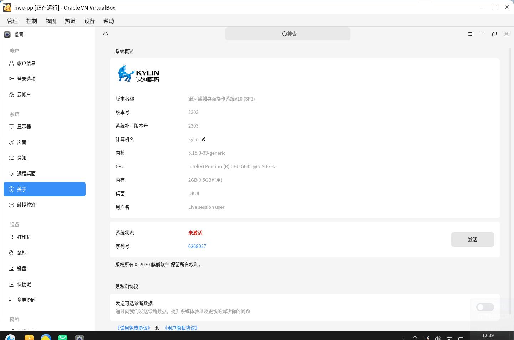Click desktop value UKUI

tap(194, 194)
